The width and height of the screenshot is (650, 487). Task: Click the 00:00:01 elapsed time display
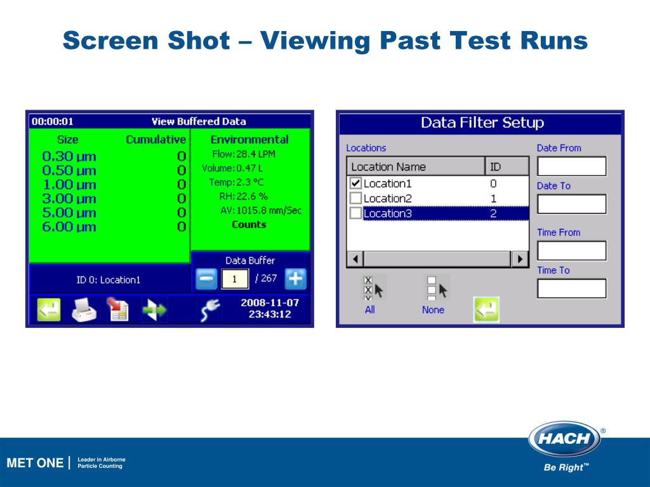[53, 121]
